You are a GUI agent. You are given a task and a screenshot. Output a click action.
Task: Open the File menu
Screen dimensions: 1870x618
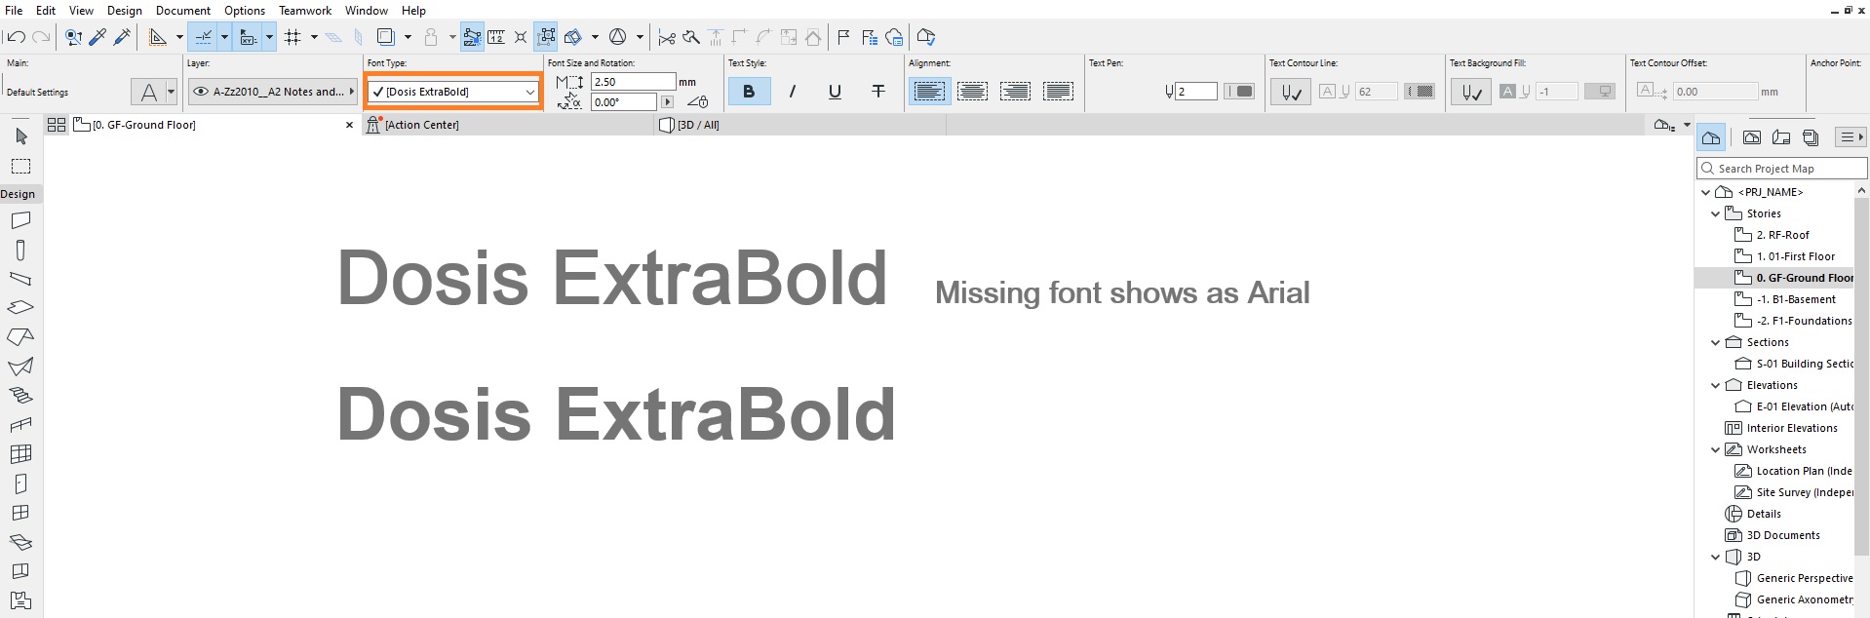[x=14, y=10]
